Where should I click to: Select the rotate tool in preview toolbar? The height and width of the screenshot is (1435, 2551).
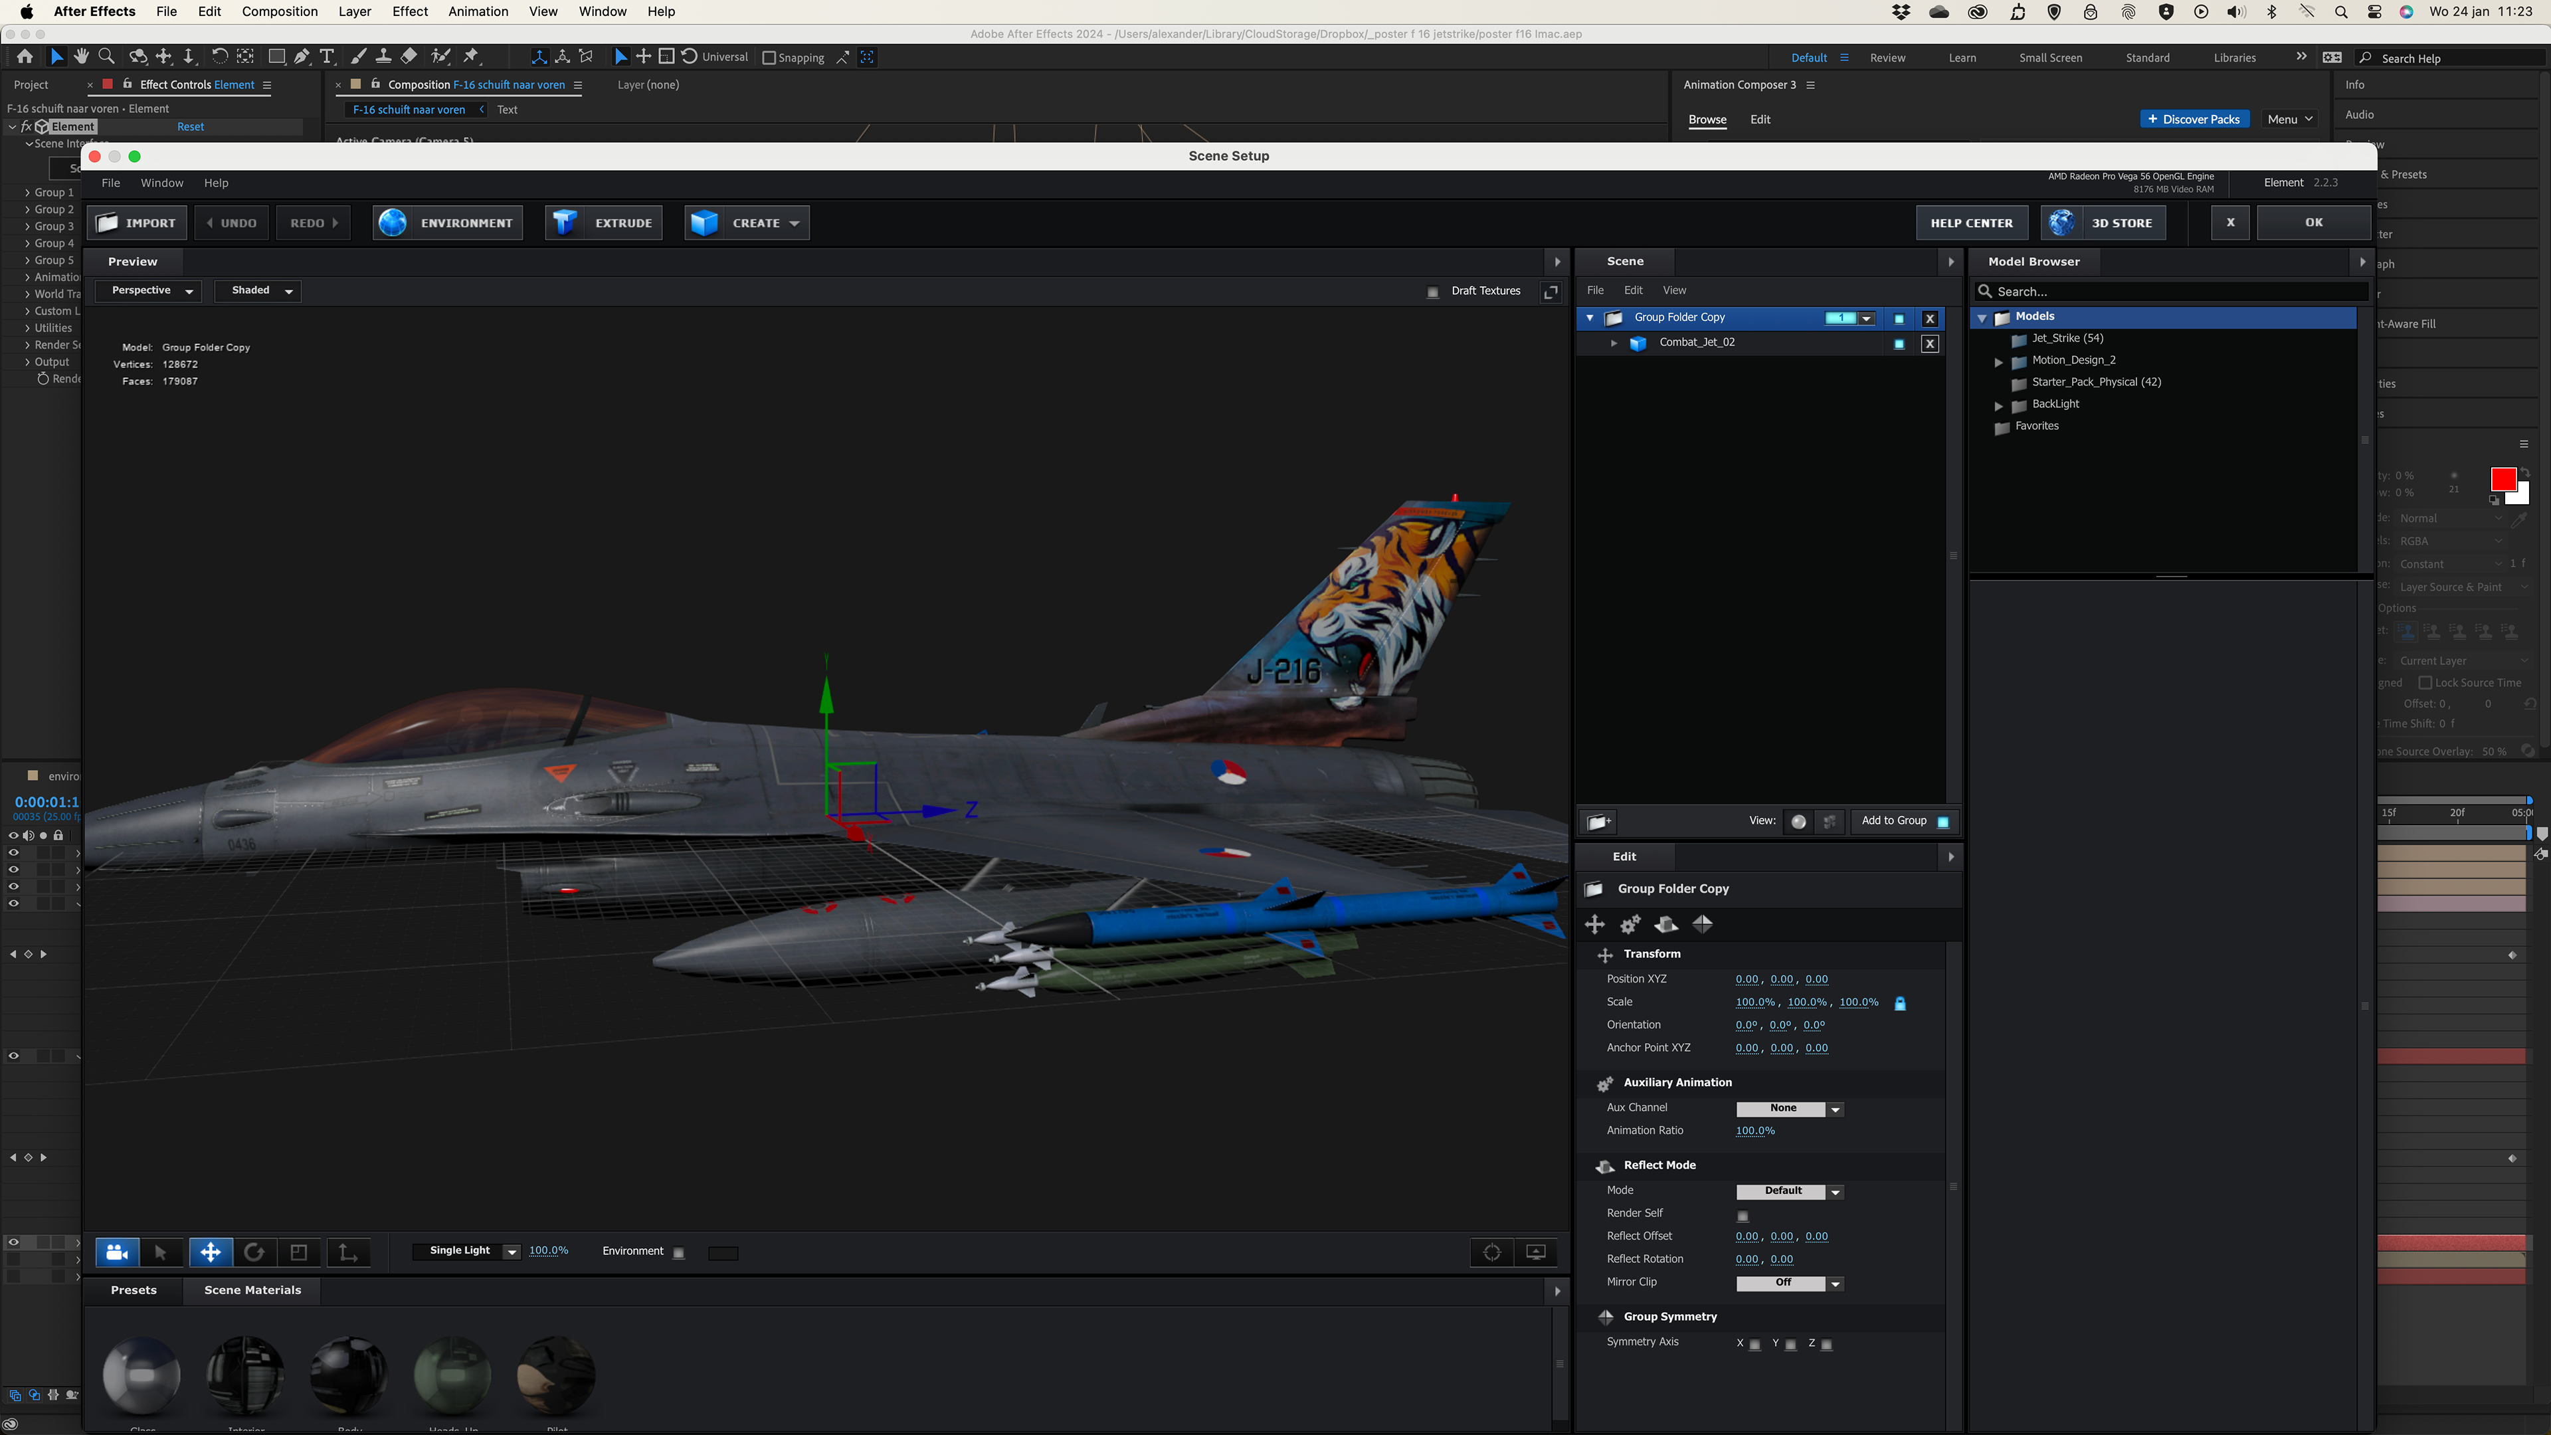254,1252
